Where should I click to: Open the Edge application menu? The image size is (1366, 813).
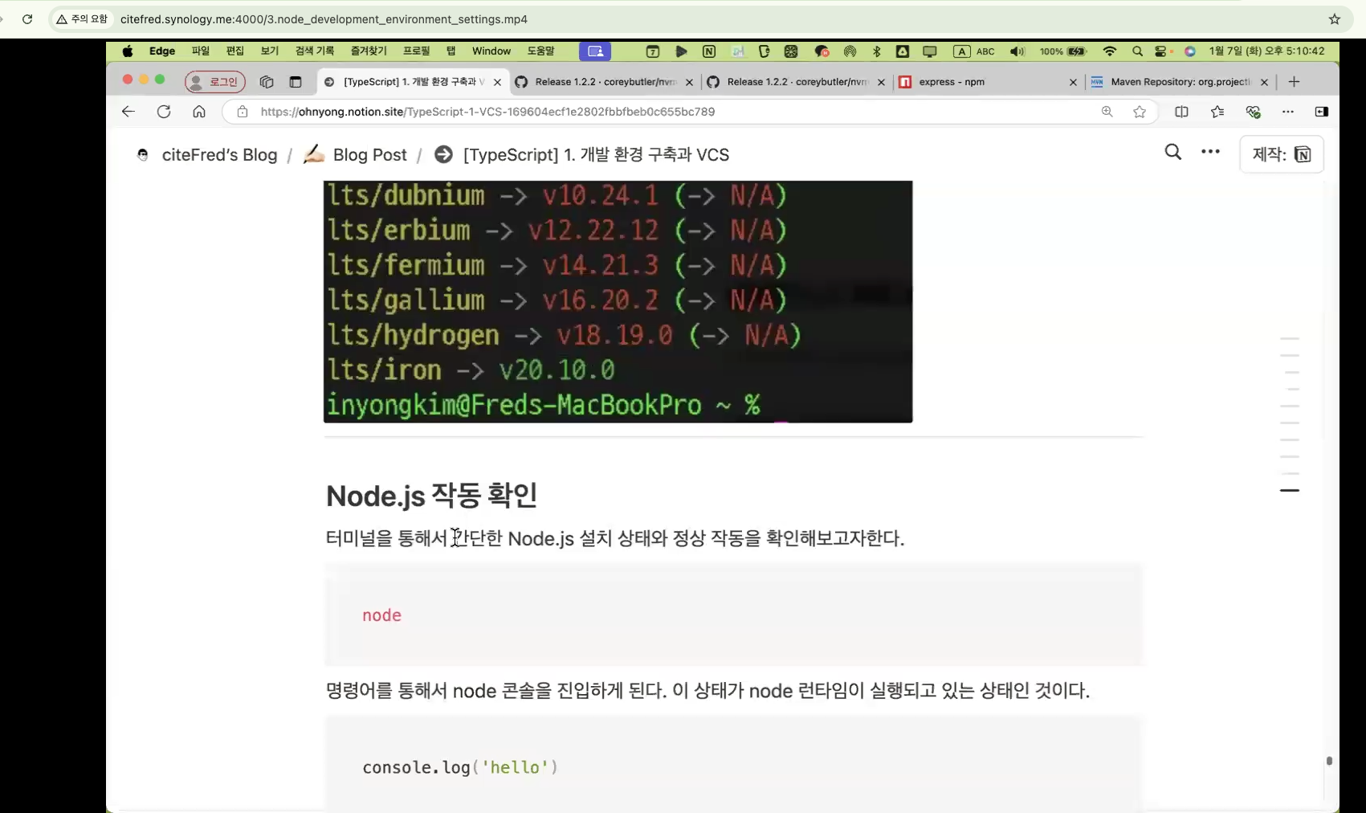(162, 51)
